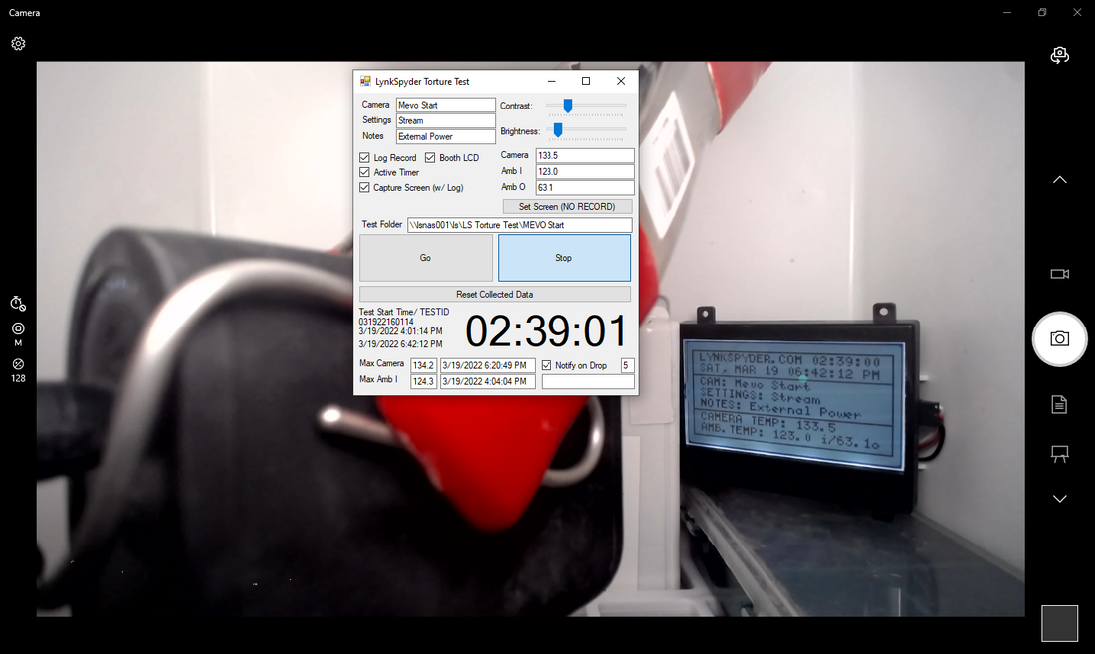The width and height of the screenshot is (1095, 654).
Task: Uncheck Notify on Drop
Action: tap(546, 364)
